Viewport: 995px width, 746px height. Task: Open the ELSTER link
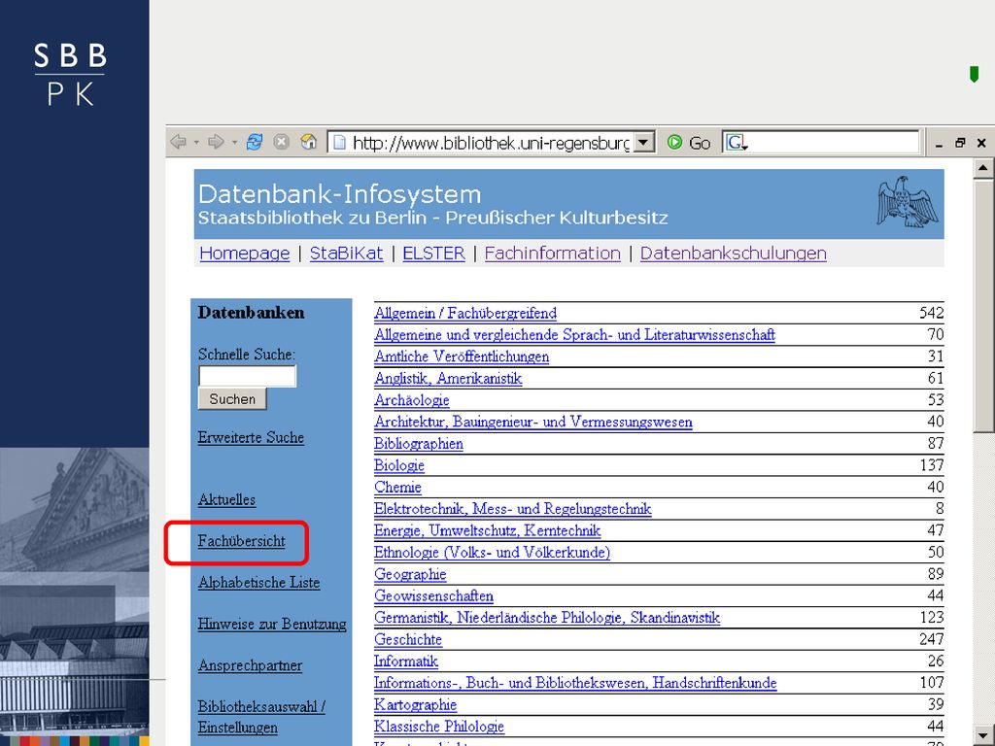(434, 254)
